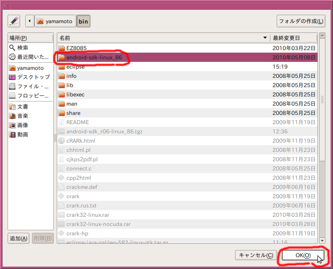
Task: Click the cRARk.html web page icon
Action: [x=61, y=141]
